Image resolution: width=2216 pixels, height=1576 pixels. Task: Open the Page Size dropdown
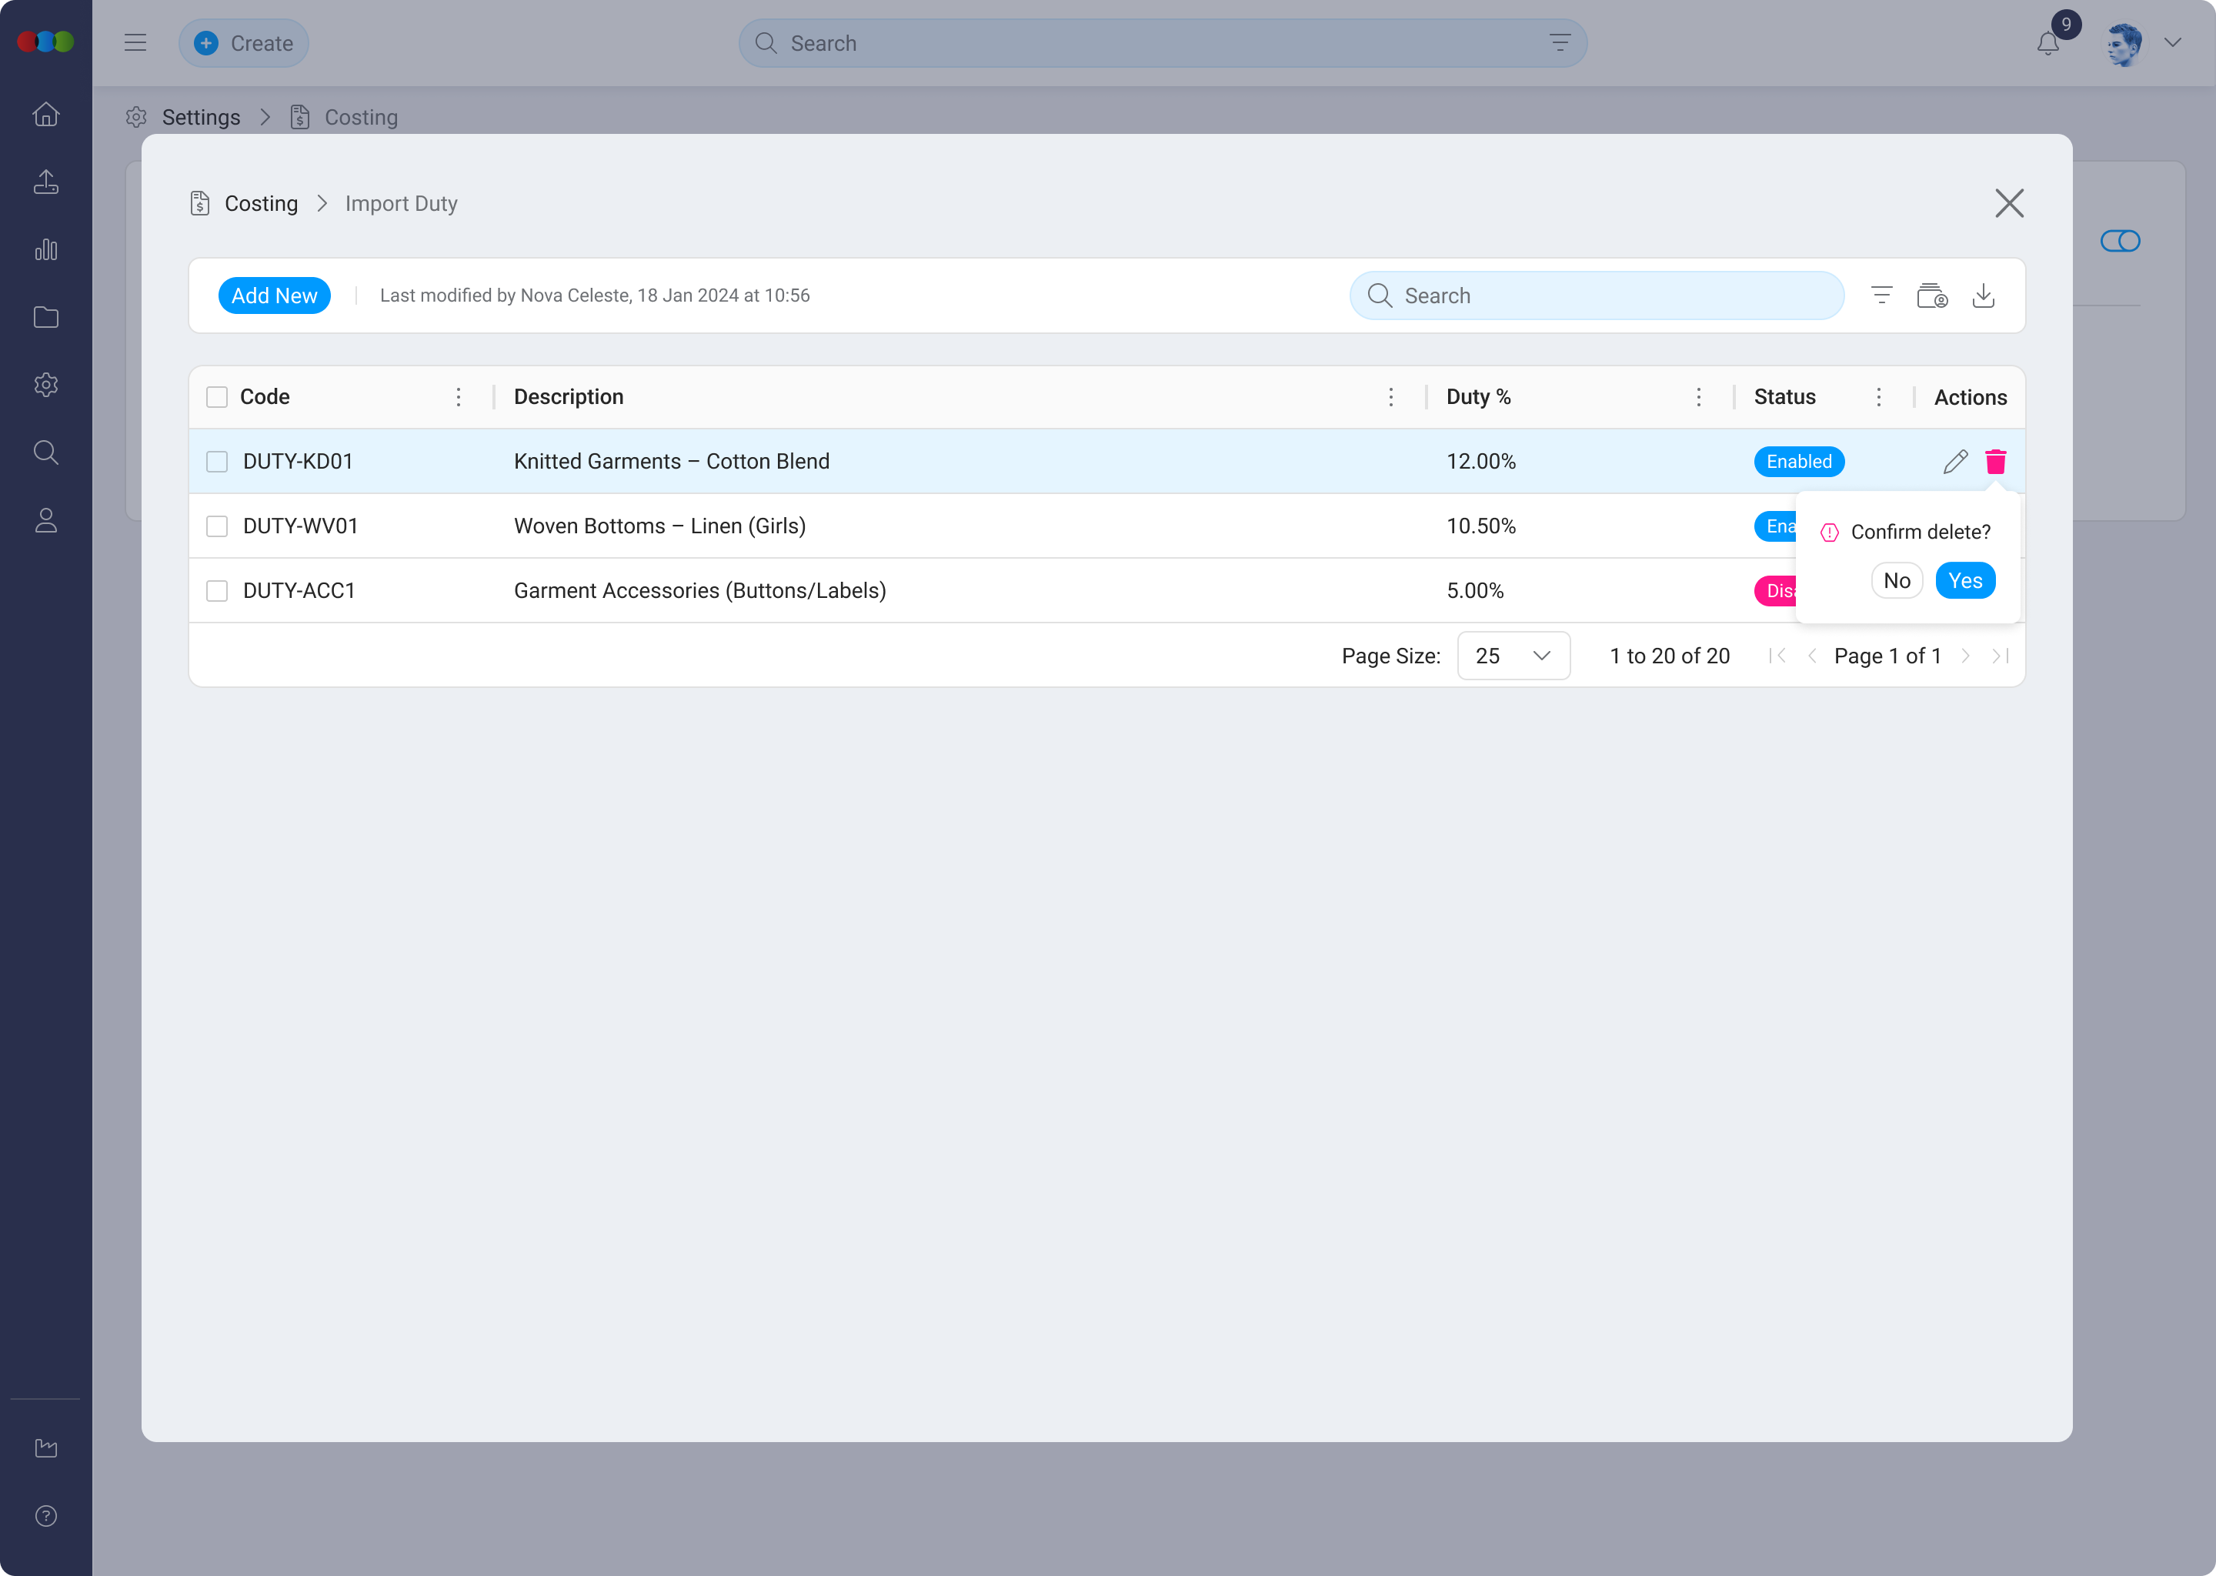coord(1513,655)
